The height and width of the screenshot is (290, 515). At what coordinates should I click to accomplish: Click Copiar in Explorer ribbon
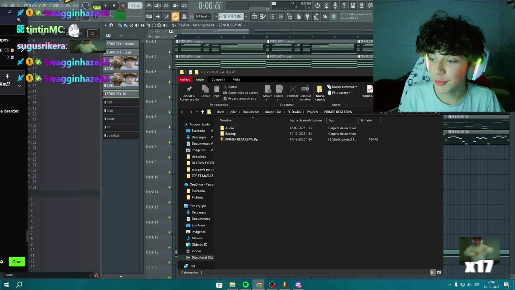click(x=205, y=91)
